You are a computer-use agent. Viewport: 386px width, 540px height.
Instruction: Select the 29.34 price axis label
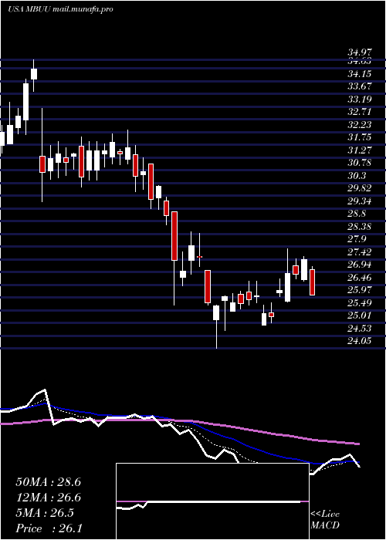click(x=360, y=201)
